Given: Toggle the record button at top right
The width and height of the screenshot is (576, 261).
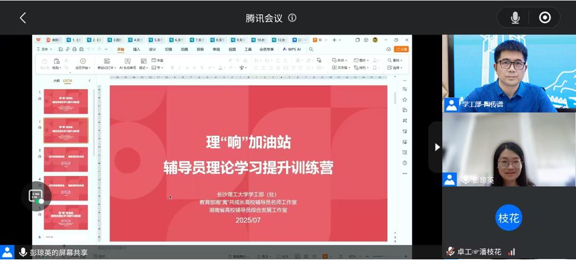Looking at the screenshot, I should (545, 18).
